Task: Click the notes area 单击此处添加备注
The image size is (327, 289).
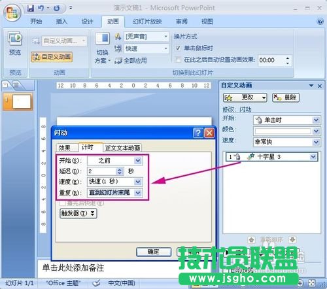Action: point(73,268)
